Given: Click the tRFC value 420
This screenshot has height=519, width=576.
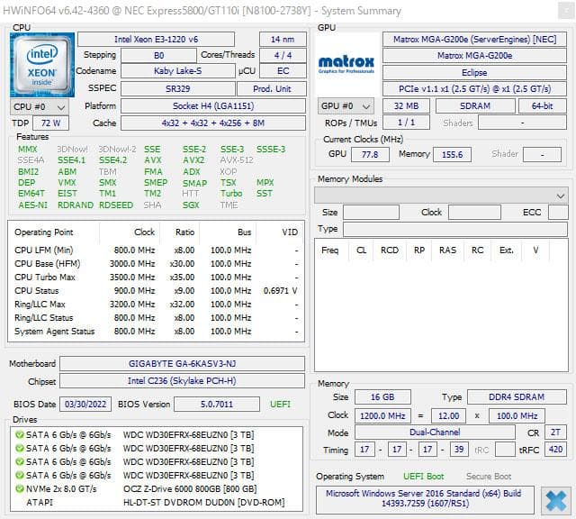Looking at the screenshot, I should pos(555,450).
